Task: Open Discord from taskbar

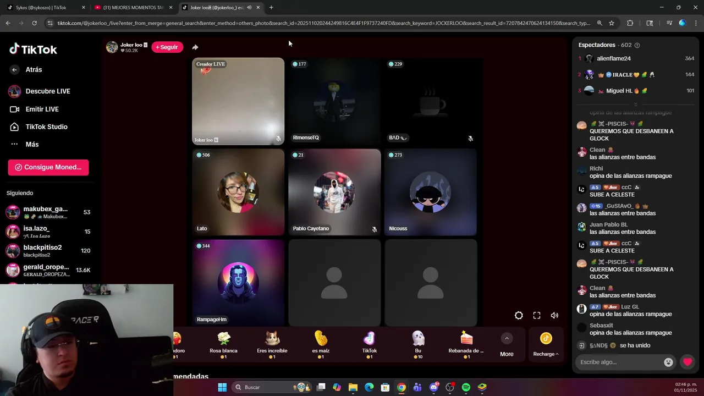Action: pyautogui.click(x=434, y=387)
